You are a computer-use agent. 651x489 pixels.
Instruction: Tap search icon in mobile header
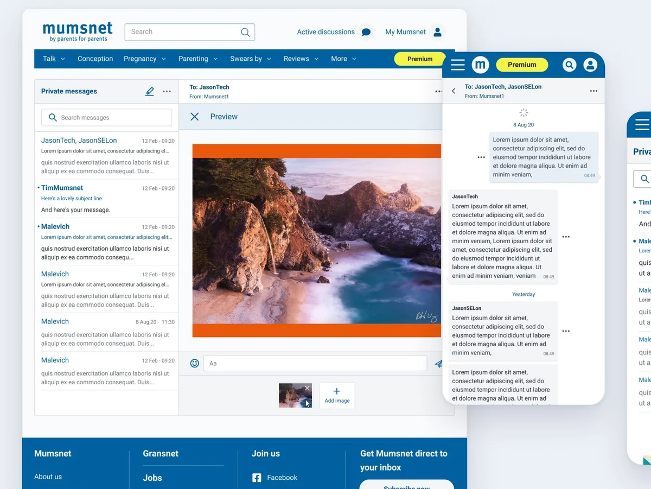point(569,65)
